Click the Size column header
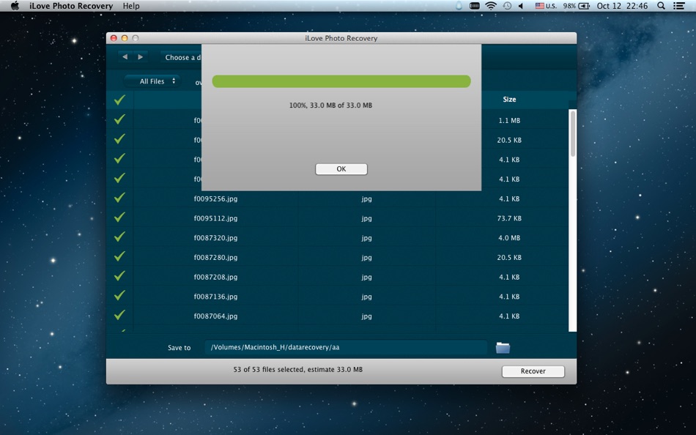 point(509,100)
